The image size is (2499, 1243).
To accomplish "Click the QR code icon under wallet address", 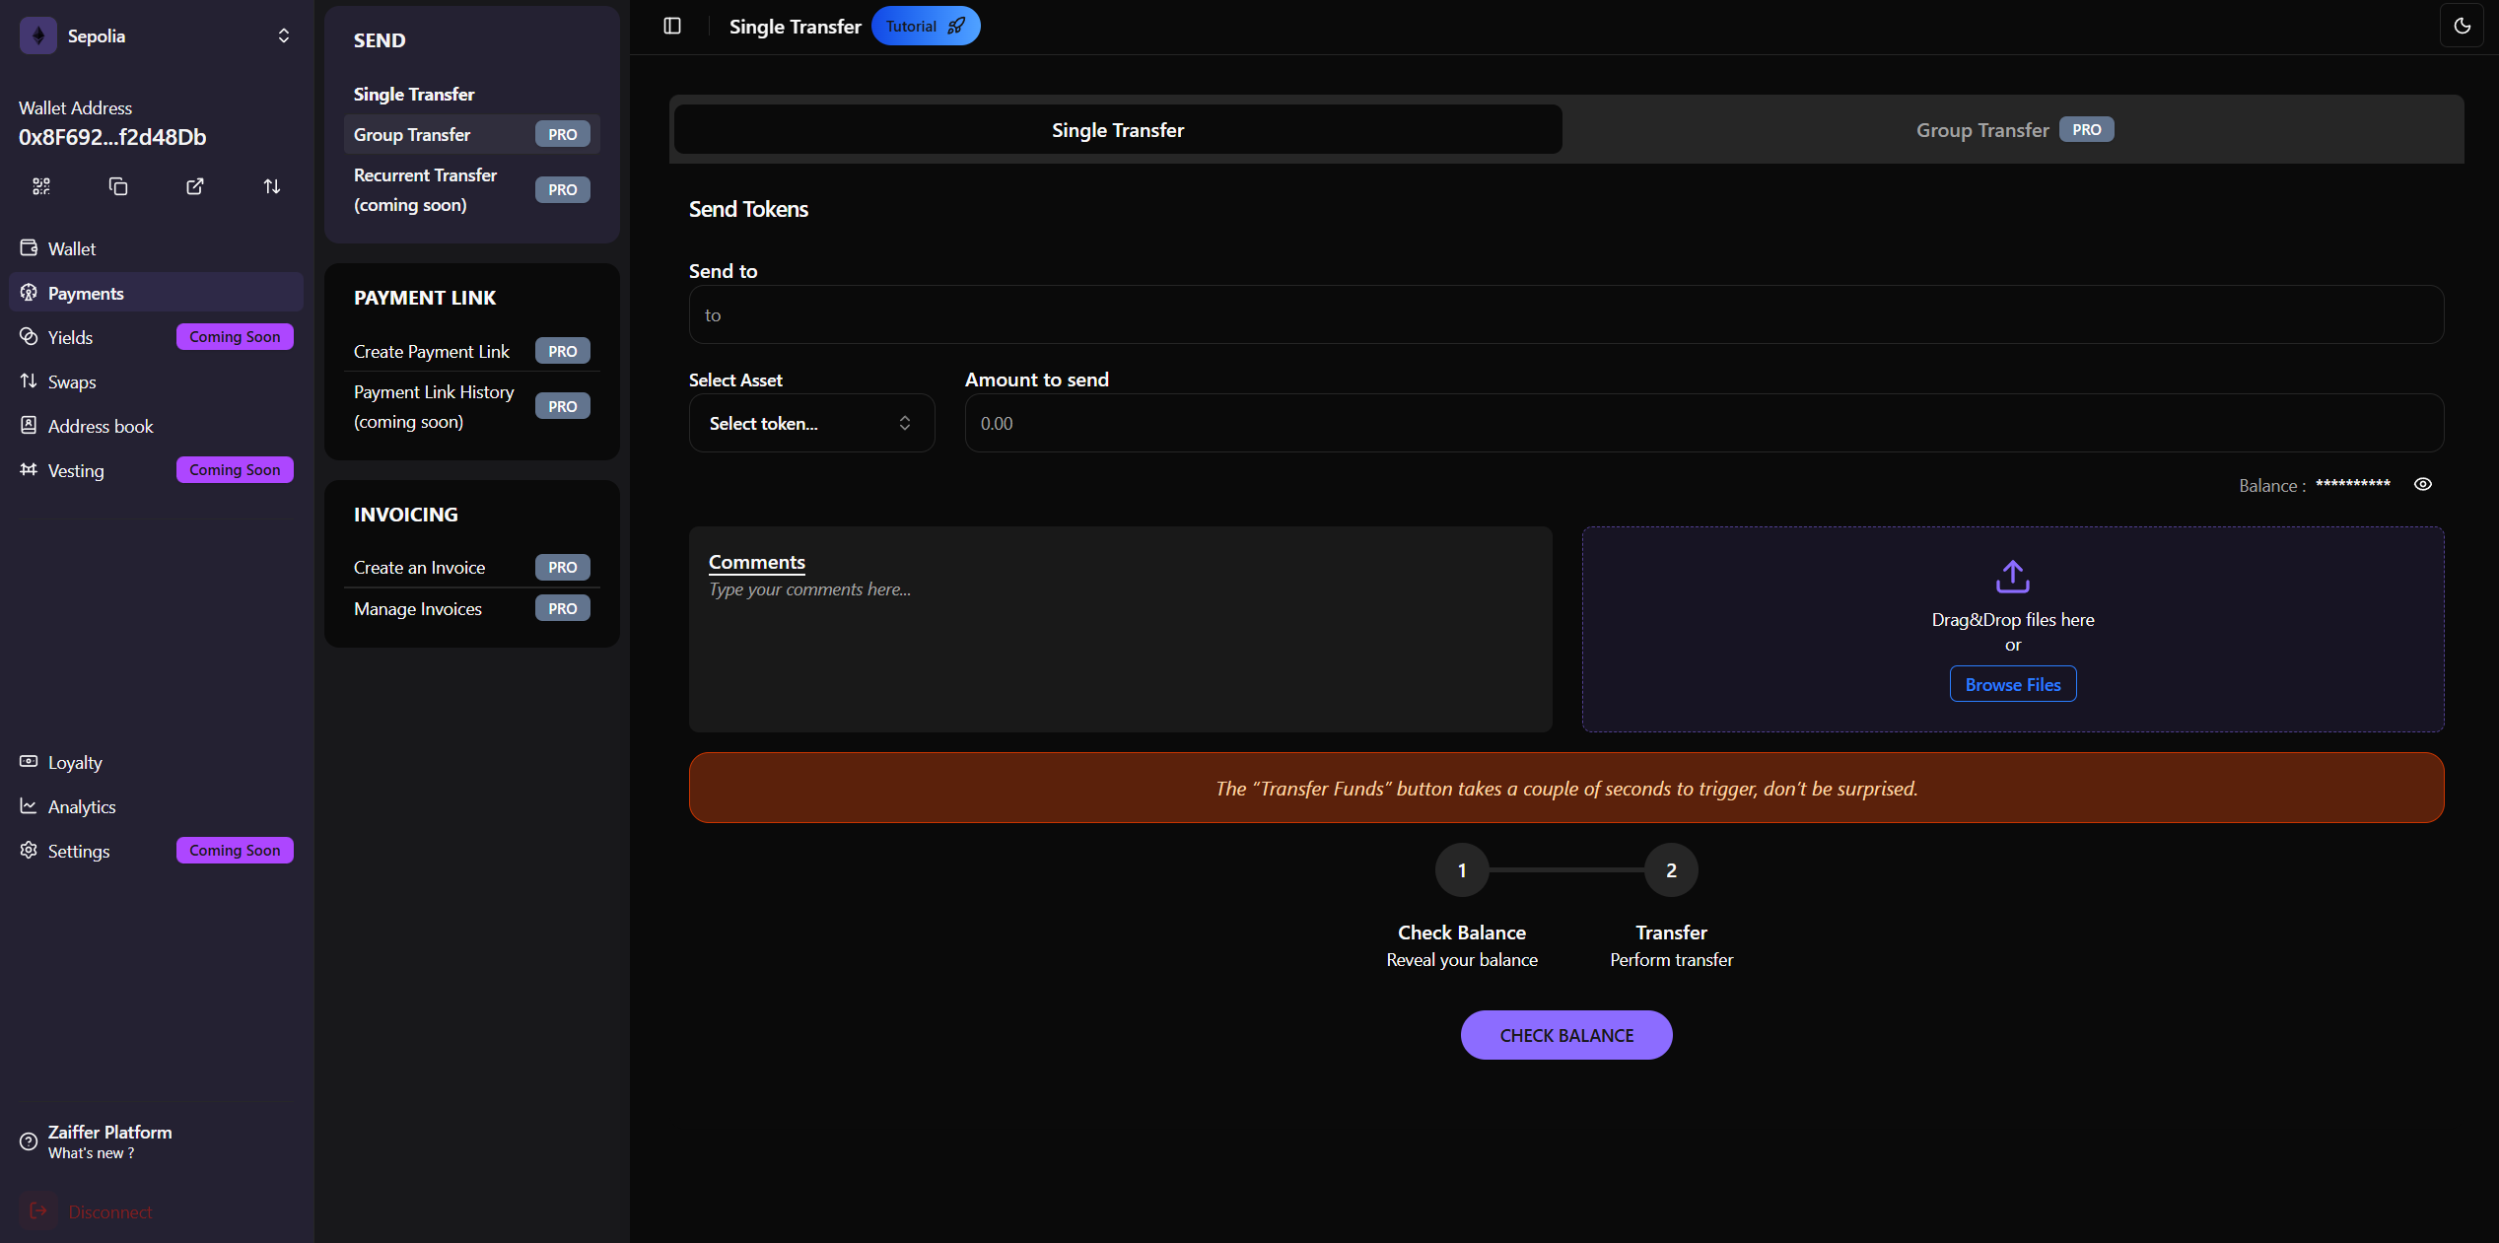I will pyautogui.click(x=41, y=186).
